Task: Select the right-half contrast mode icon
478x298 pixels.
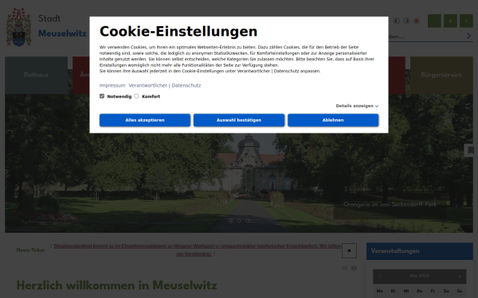Action: coord(406,21)
